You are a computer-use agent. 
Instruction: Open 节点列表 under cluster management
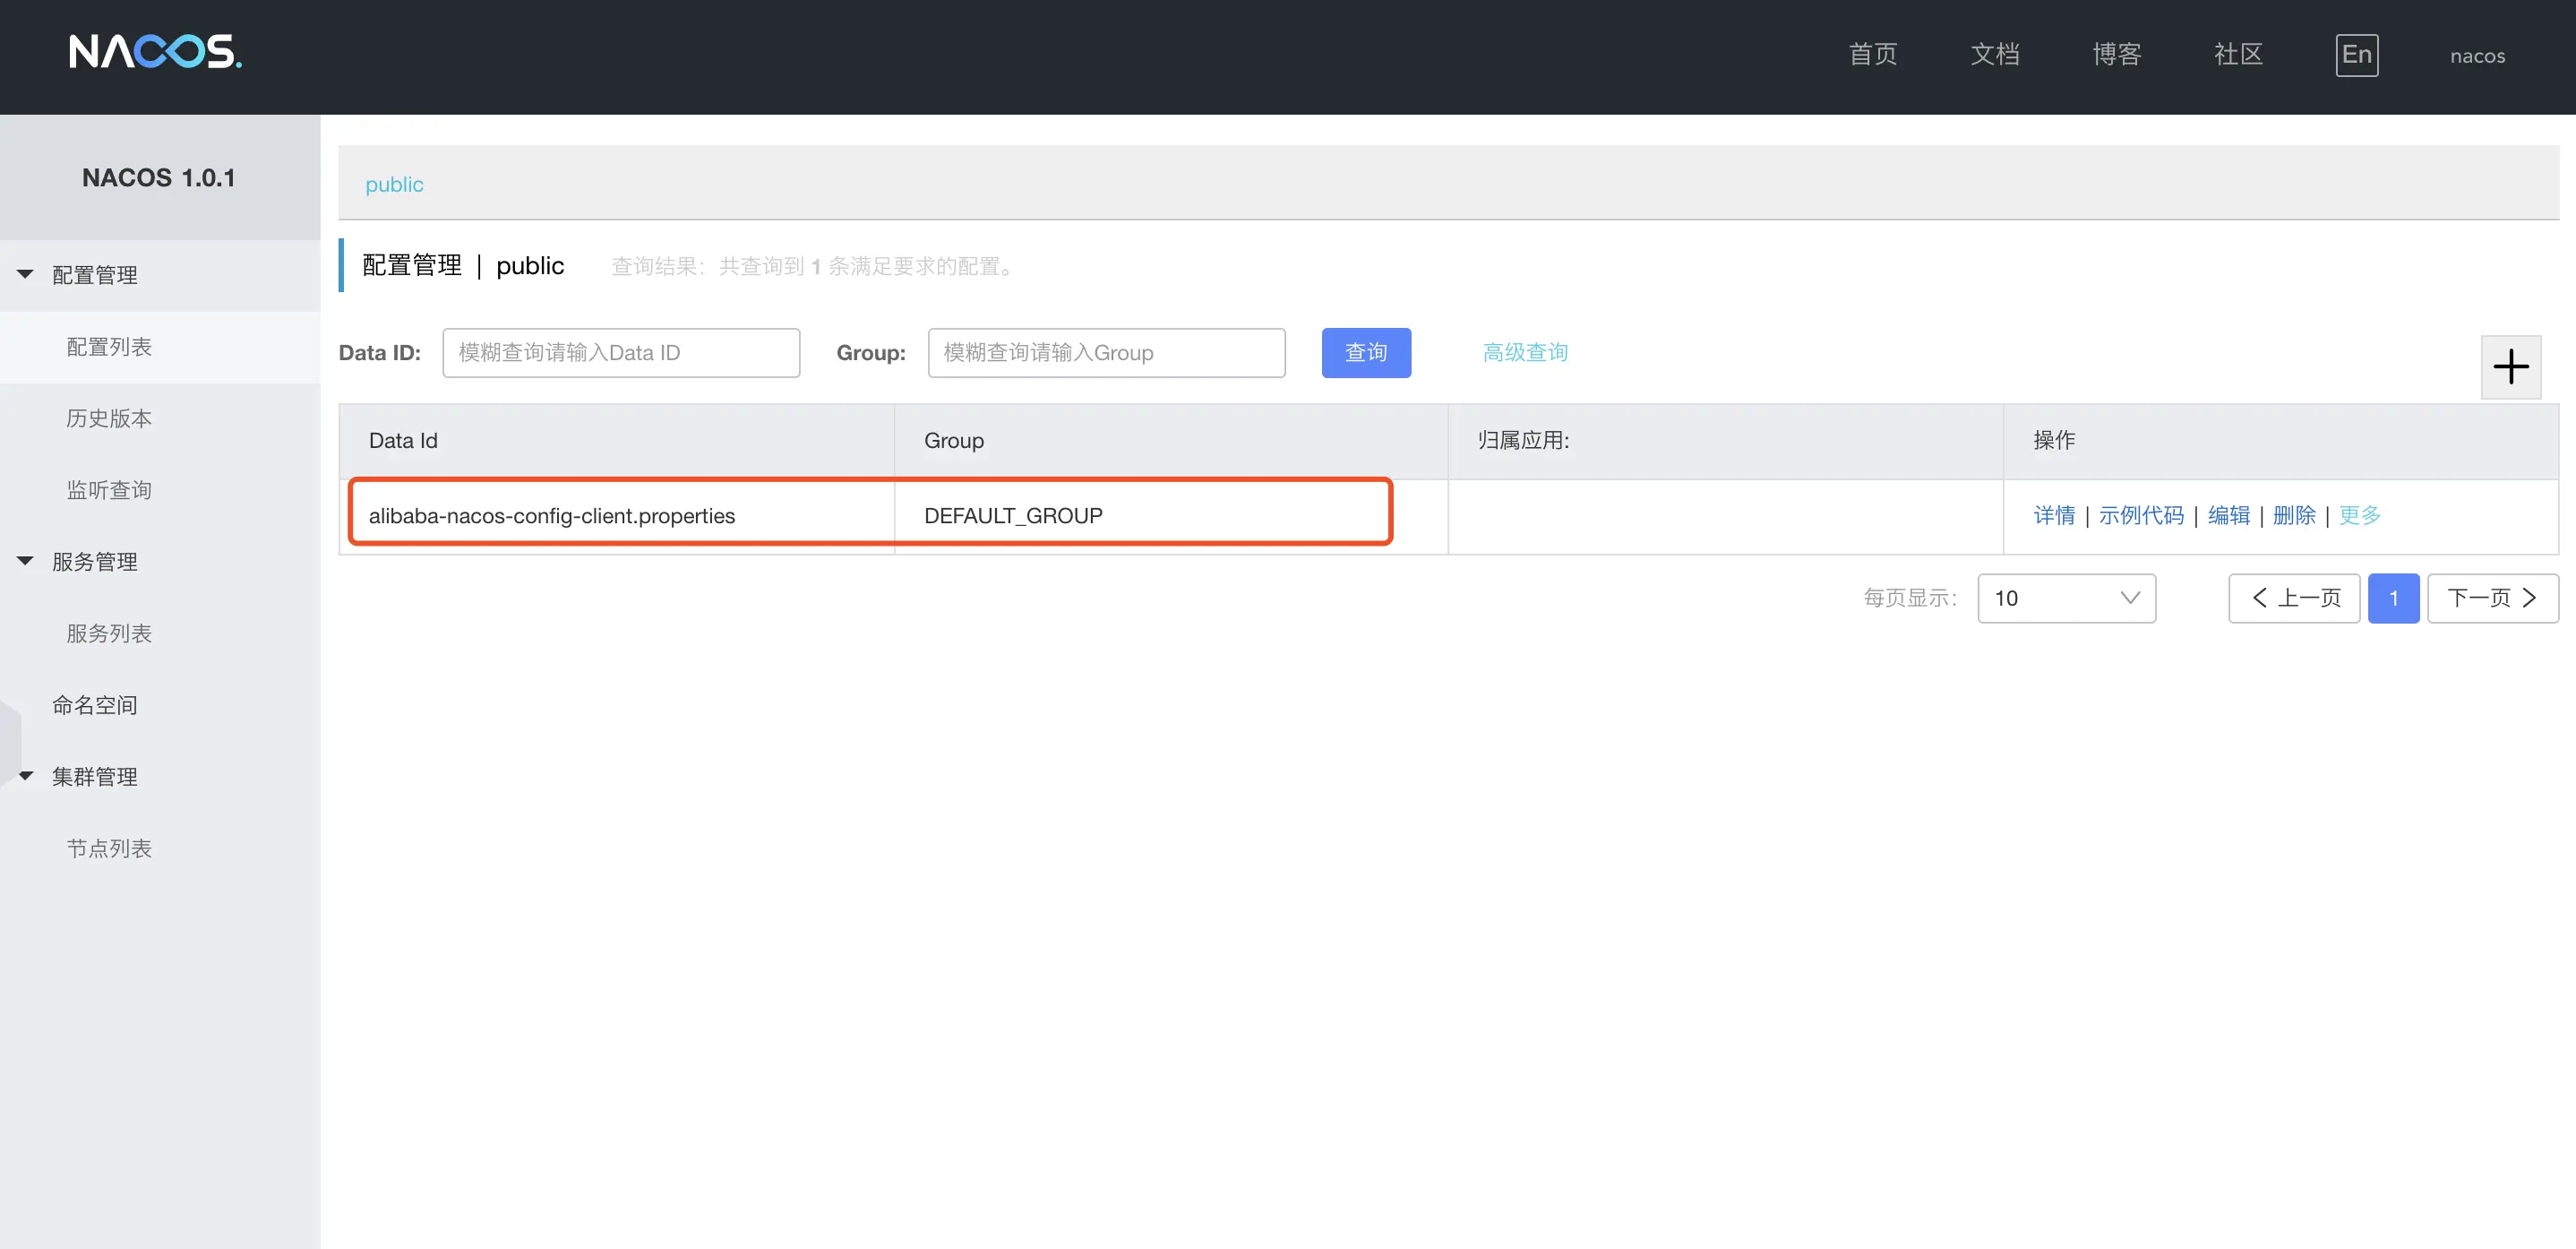point(109,848)
